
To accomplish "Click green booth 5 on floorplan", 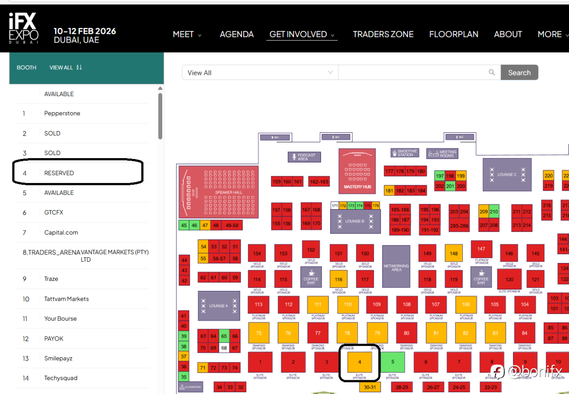I will pyautogui.click(x=393, y=362).
